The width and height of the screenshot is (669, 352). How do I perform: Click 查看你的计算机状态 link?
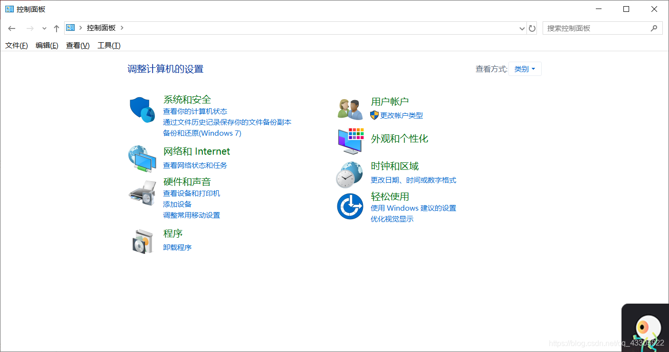195,111
